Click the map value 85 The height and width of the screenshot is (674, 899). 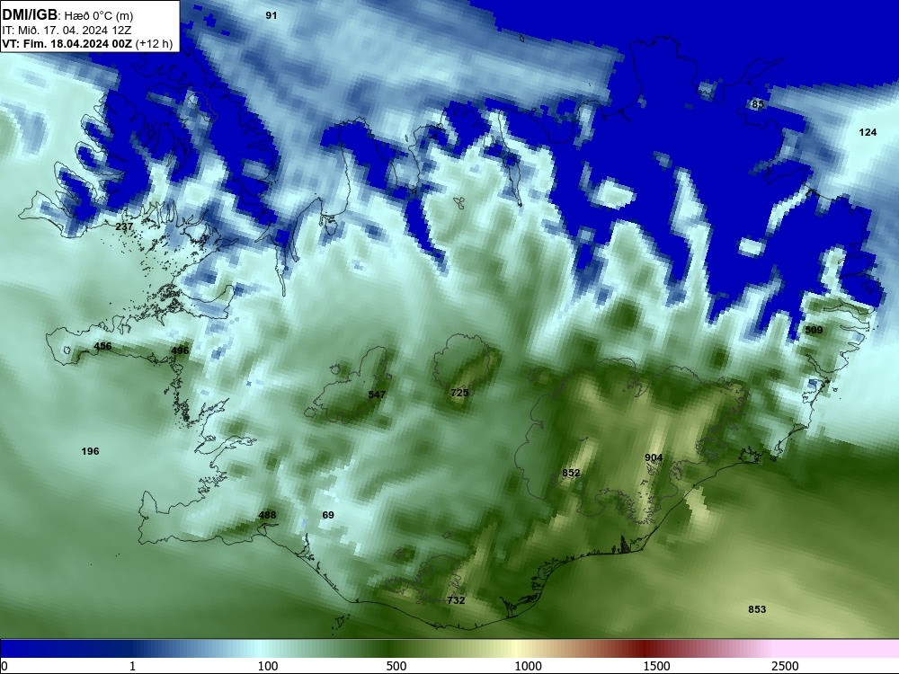(x=757, y=103)
